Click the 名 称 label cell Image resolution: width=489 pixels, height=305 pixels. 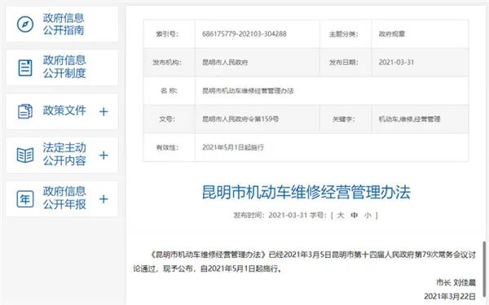coord(169,91)
